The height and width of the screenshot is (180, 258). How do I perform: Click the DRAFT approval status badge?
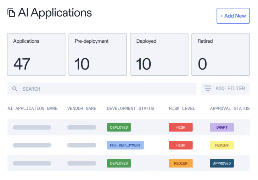(222, 127)
